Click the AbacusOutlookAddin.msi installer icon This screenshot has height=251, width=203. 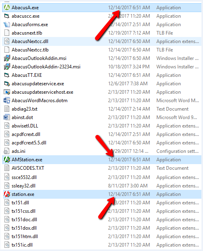coord(7,58)
